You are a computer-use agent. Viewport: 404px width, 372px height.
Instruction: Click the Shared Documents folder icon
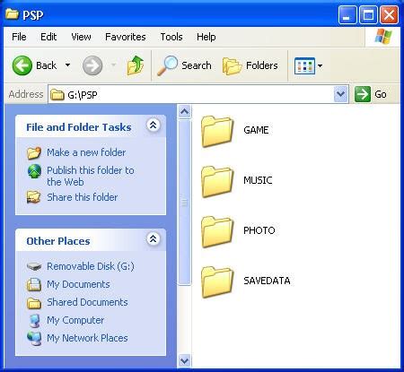34,303
